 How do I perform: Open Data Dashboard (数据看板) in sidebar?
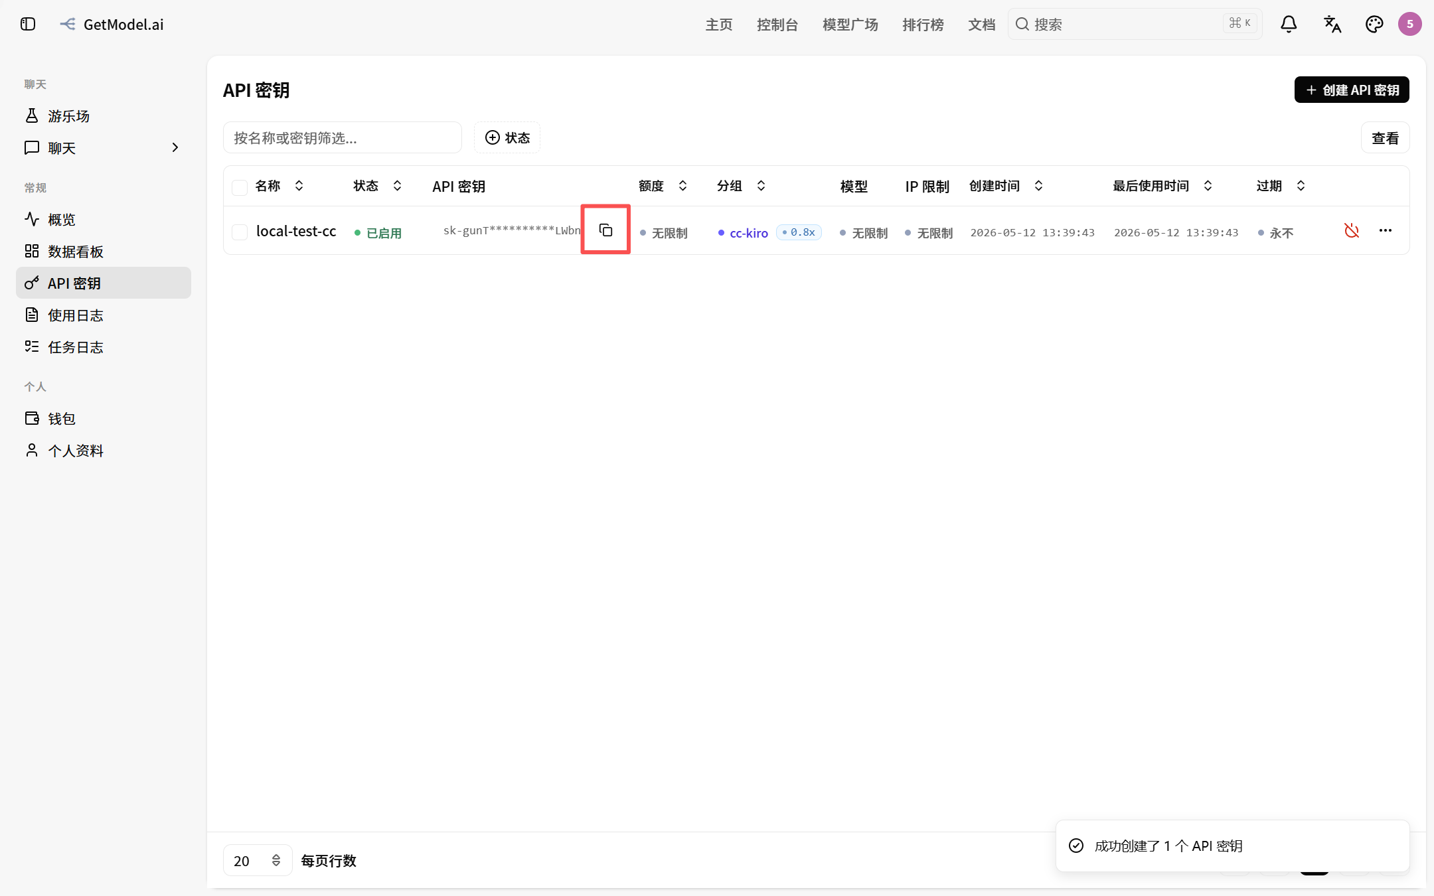(x=104, y=252)
